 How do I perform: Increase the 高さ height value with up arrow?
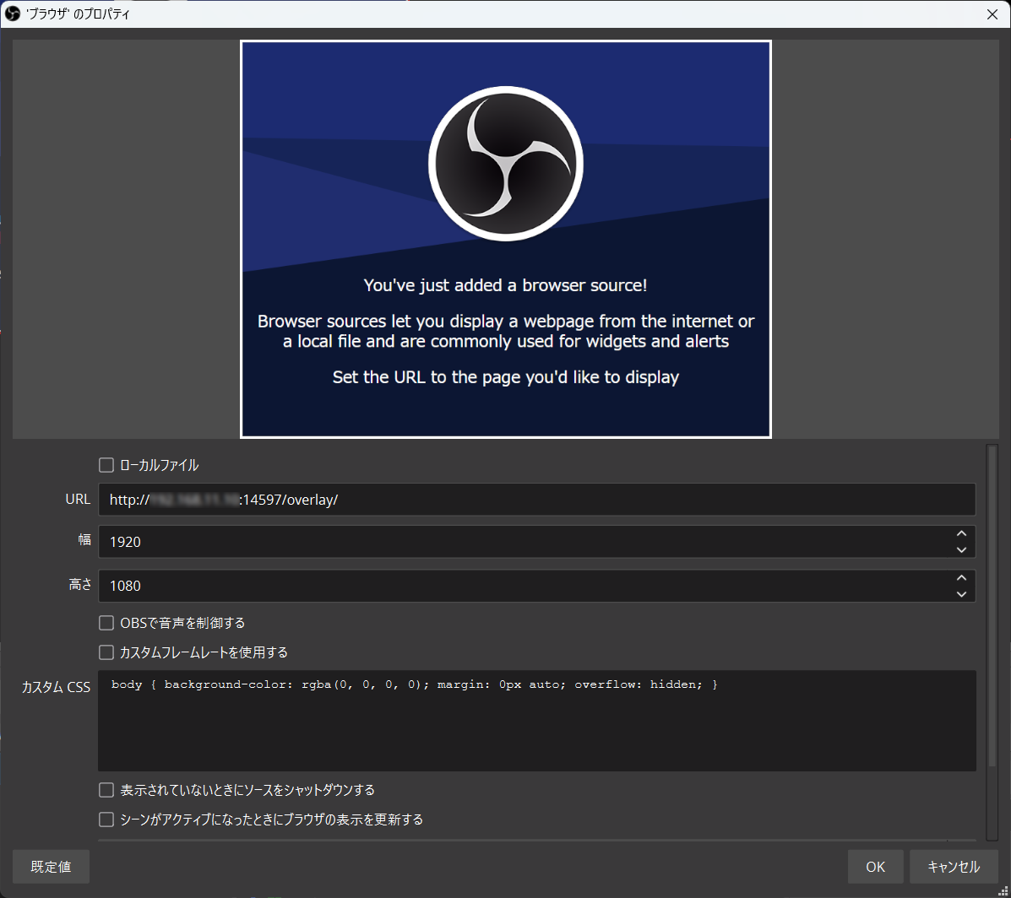(x=961, y=578)
